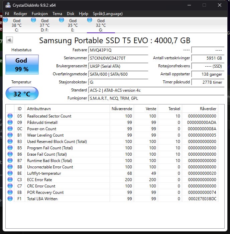Click the previous disk arrow button
Viewport: 230px width, 234px height.
pos(9,40)
